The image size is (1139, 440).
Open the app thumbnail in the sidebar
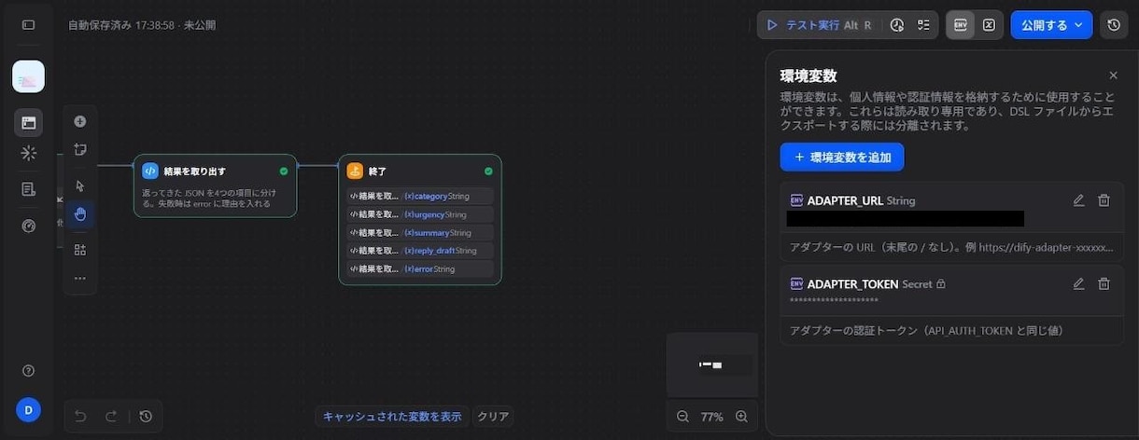tap(28, 76)
